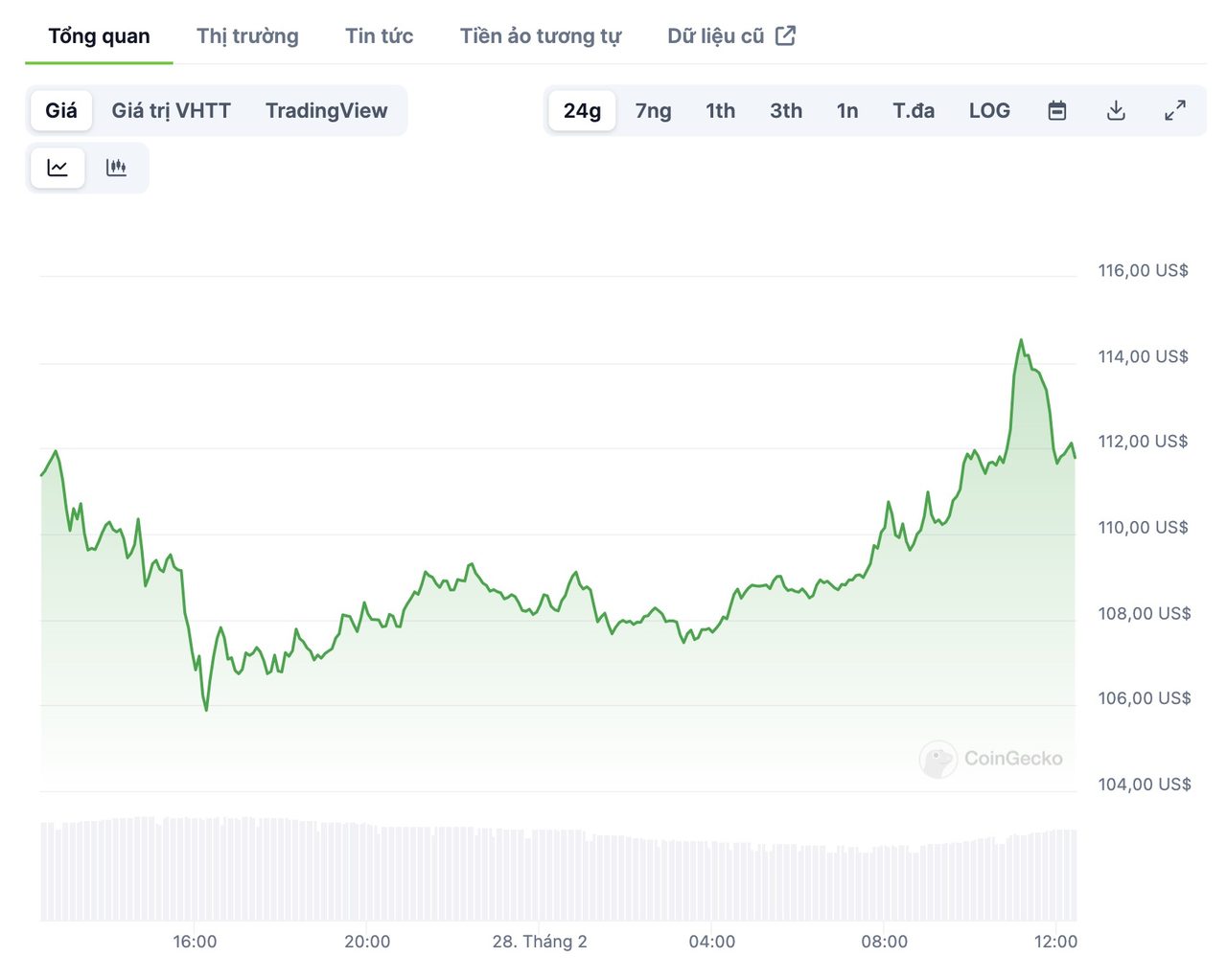Image resolution: width=1227 pixels, height=979 pixels.
Task: Select the 7ng time range
Action: pos(653,111)
